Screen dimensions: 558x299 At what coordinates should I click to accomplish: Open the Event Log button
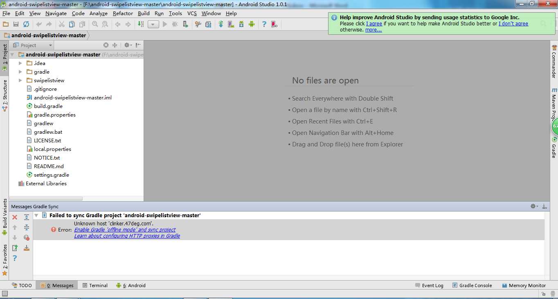pyautogui.click(x=429, y=286)
